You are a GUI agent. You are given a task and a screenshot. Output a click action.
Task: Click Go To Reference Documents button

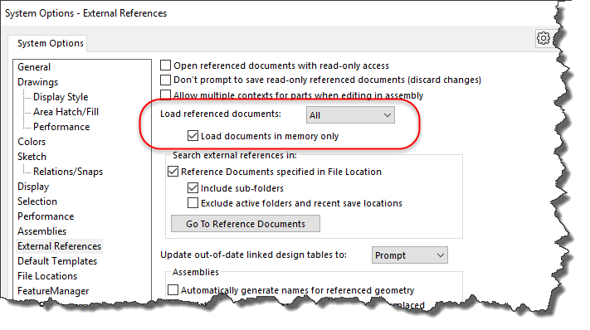[x=246, y=224]
